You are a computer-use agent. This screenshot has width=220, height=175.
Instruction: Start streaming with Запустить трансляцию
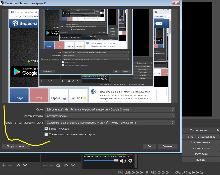(x=201, y=137)
